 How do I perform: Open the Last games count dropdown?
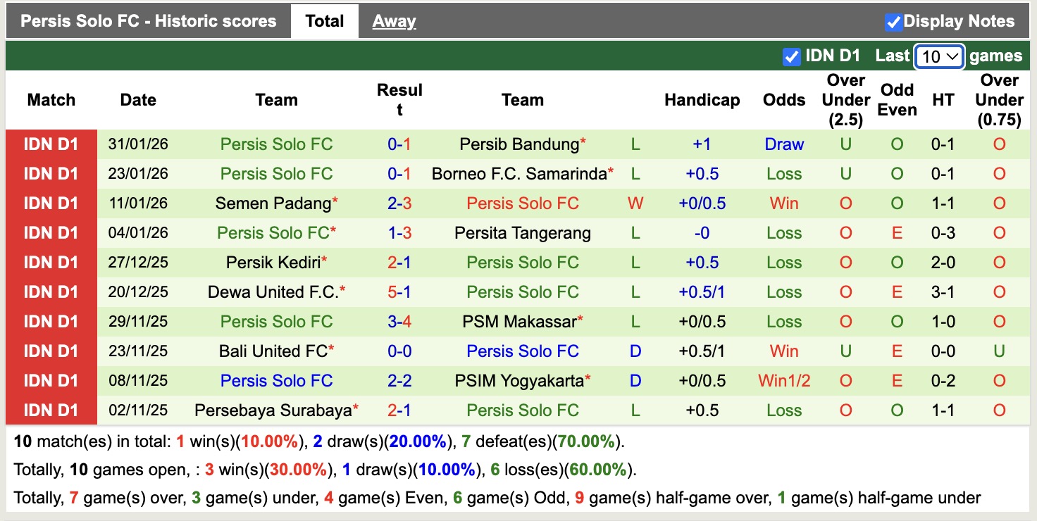coord(939,56)
